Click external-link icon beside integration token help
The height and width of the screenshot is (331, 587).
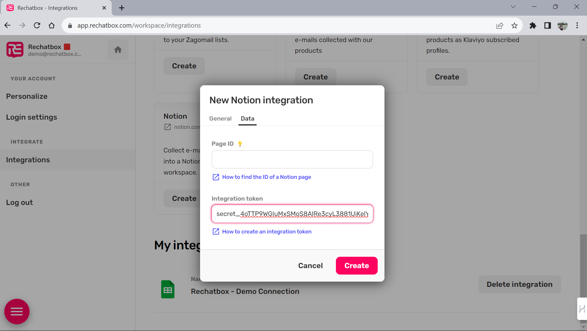pos(216,232)
